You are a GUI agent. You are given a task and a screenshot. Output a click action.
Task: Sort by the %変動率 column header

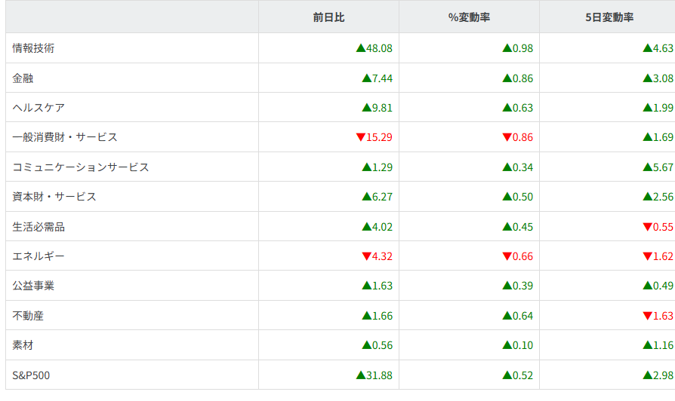click(x=469, y=17)
